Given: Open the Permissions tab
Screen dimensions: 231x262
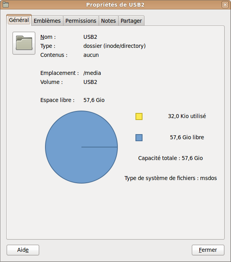Looking at the screenshot, I should click(81, 21).
